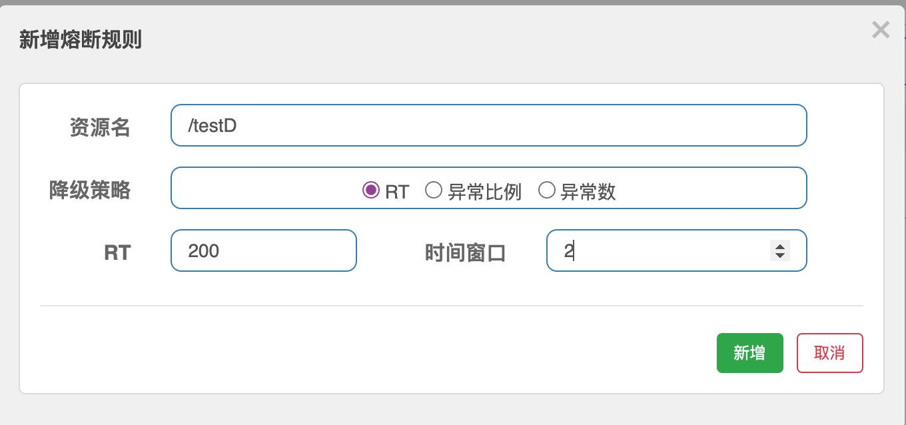Select the 异常比例 radio circle
Viewport: 906px width, 425px height.
434,191
